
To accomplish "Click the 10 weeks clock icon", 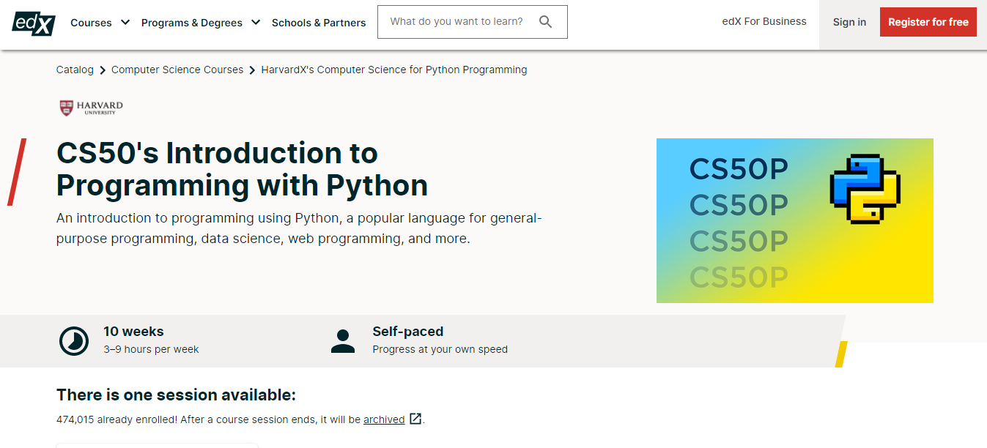I will point(74,340).
